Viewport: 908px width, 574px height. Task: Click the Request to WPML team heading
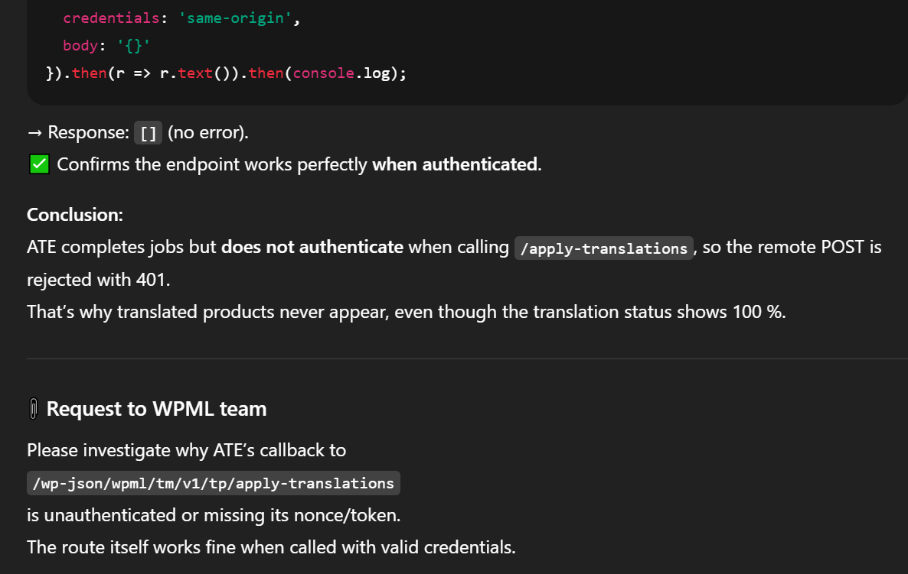(x=156, y=409)
